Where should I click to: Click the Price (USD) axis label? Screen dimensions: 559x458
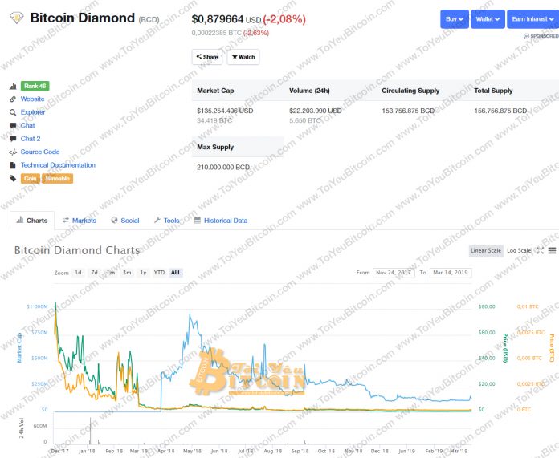click(505, 348)
